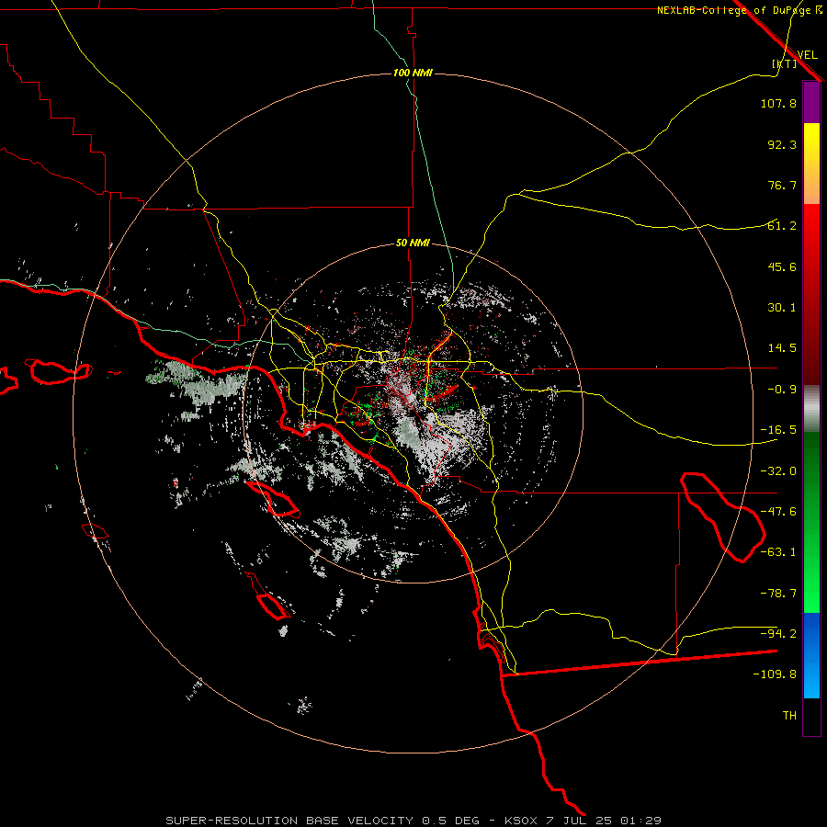Image resolution: width=827 pixels, height=827 pixels.
Task: Click the 107.8 velocity scale value
Action: [x=778, y=103]
